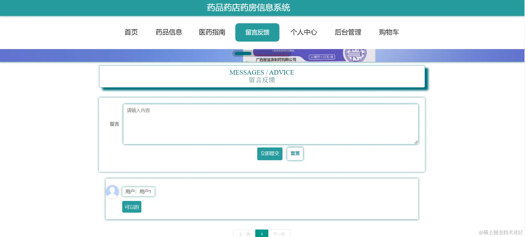This screenshot has height=237, width=525.
Task: Click the 药品药店药房信息系统 site title
Action: [248, 7]
